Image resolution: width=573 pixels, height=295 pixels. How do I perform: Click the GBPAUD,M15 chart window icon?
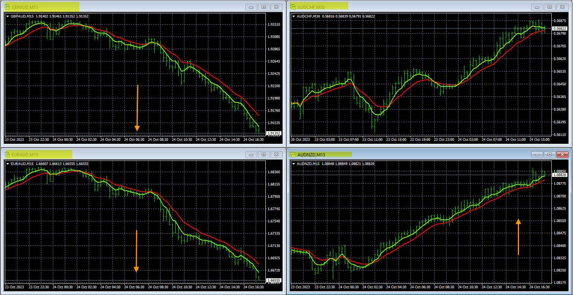[x=7, y=7]
